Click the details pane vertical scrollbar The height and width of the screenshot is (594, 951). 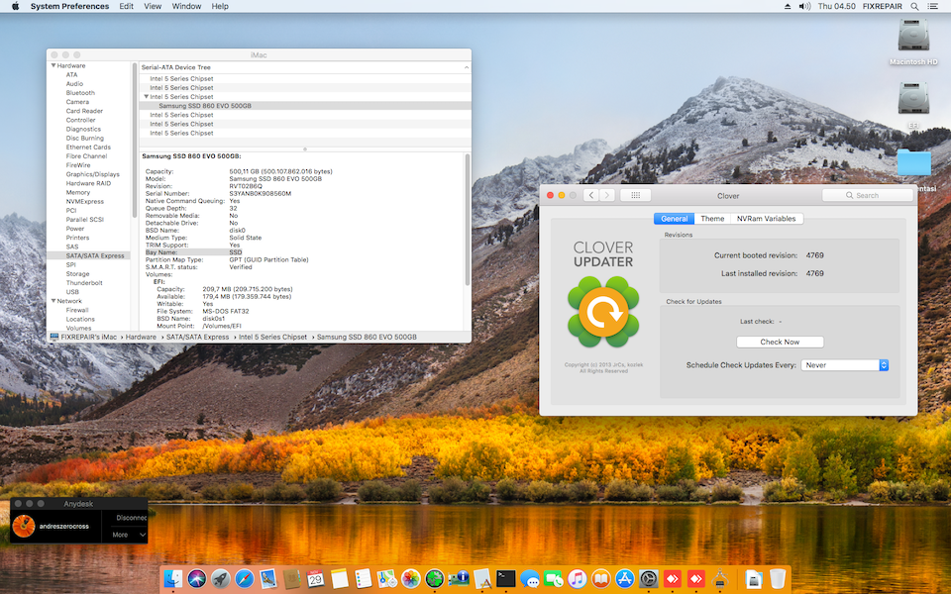467,220
